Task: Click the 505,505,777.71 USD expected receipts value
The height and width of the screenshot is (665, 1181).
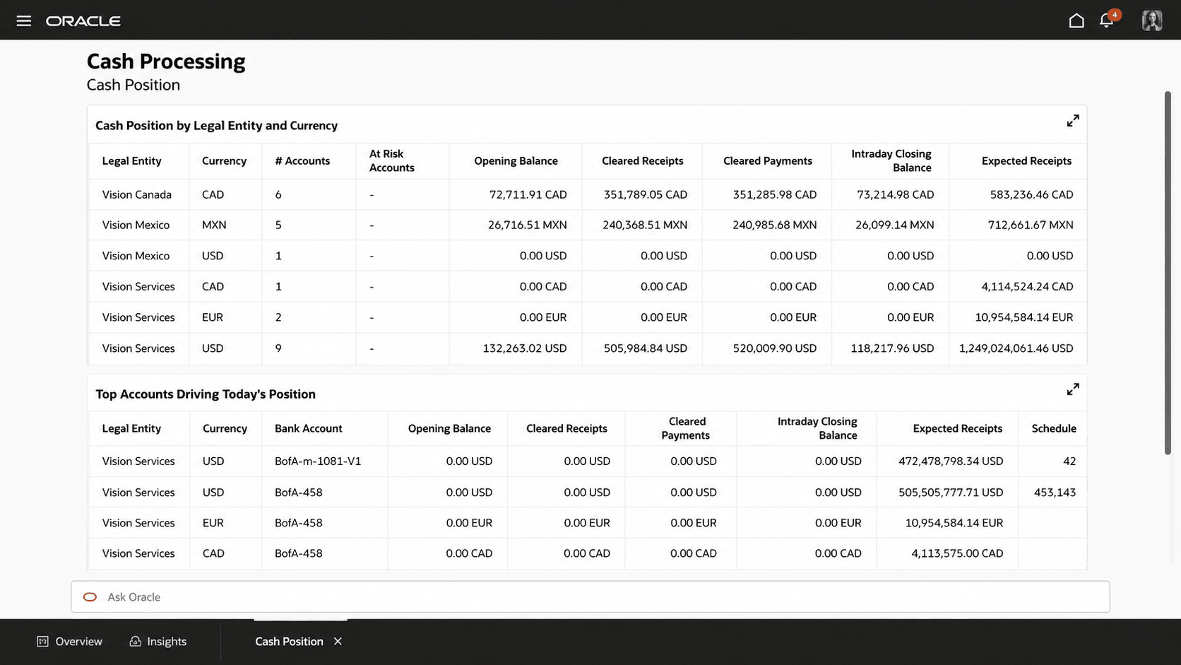Action: (x=951, y=493)
